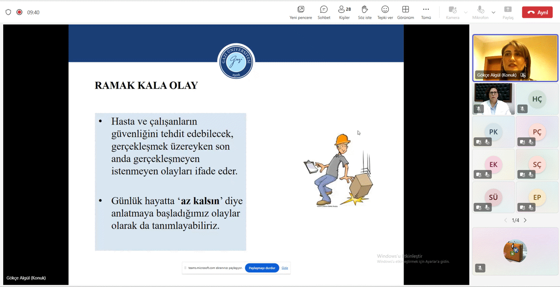Viewport: 560px width, 287px height.
Task: Click bold 'az kalsın' text on slide
Action: point(200,201)
